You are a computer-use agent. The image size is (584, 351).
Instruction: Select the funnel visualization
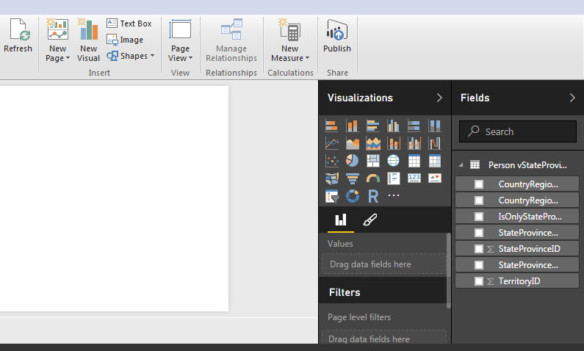coord(353,178)
